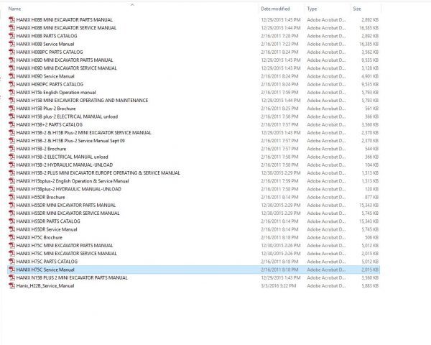Screen dimensions: 431x345
Task: Click file name HANIX H08B Service Manual
Action: pos(45,44)
